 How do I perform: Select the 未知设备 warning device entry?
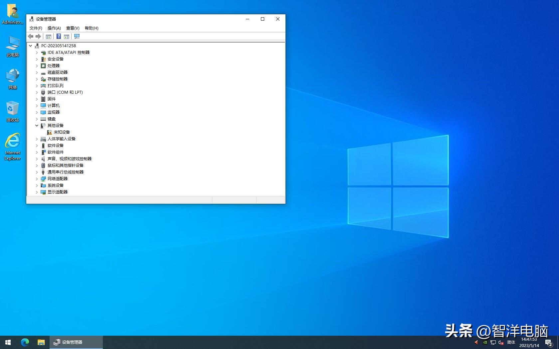point(62,132)
